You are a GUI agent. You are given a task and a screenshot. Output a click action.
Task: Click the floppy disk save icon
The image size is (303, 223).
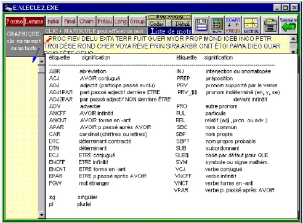pos(201,25)
